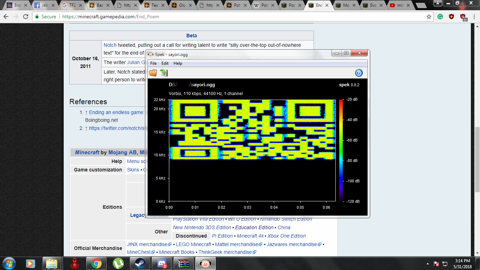Click Spek's save spectrogram toolbar icon
This screenshot has width=480, height=270.
pyautogui.click(x=164, y=73)
